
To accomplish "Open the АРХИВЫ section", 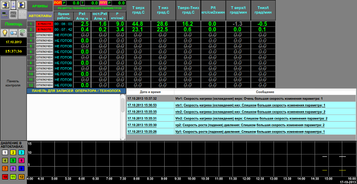I will point(40,6).
